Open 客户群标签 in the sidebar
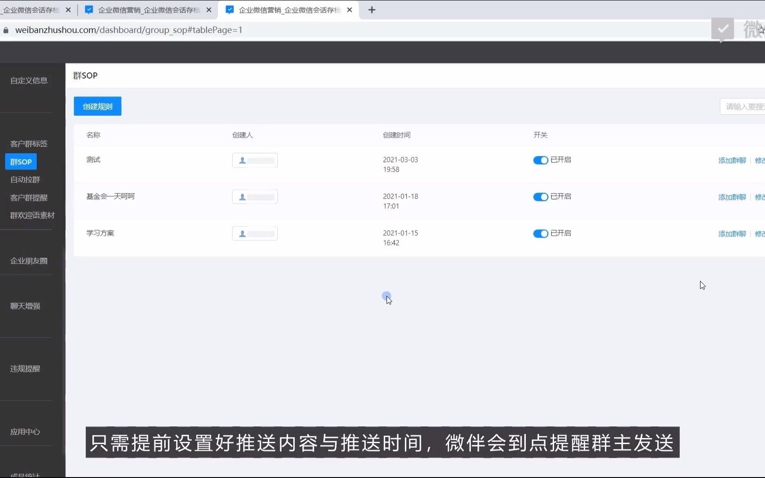 [x=29, y=143]
